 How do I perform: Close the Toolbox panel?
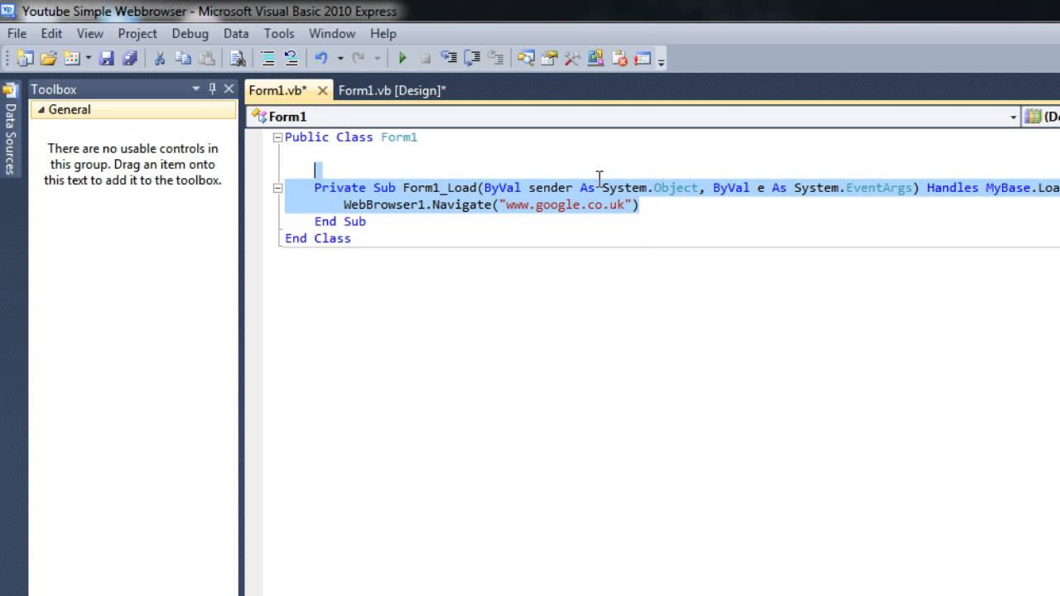[229, 89]
